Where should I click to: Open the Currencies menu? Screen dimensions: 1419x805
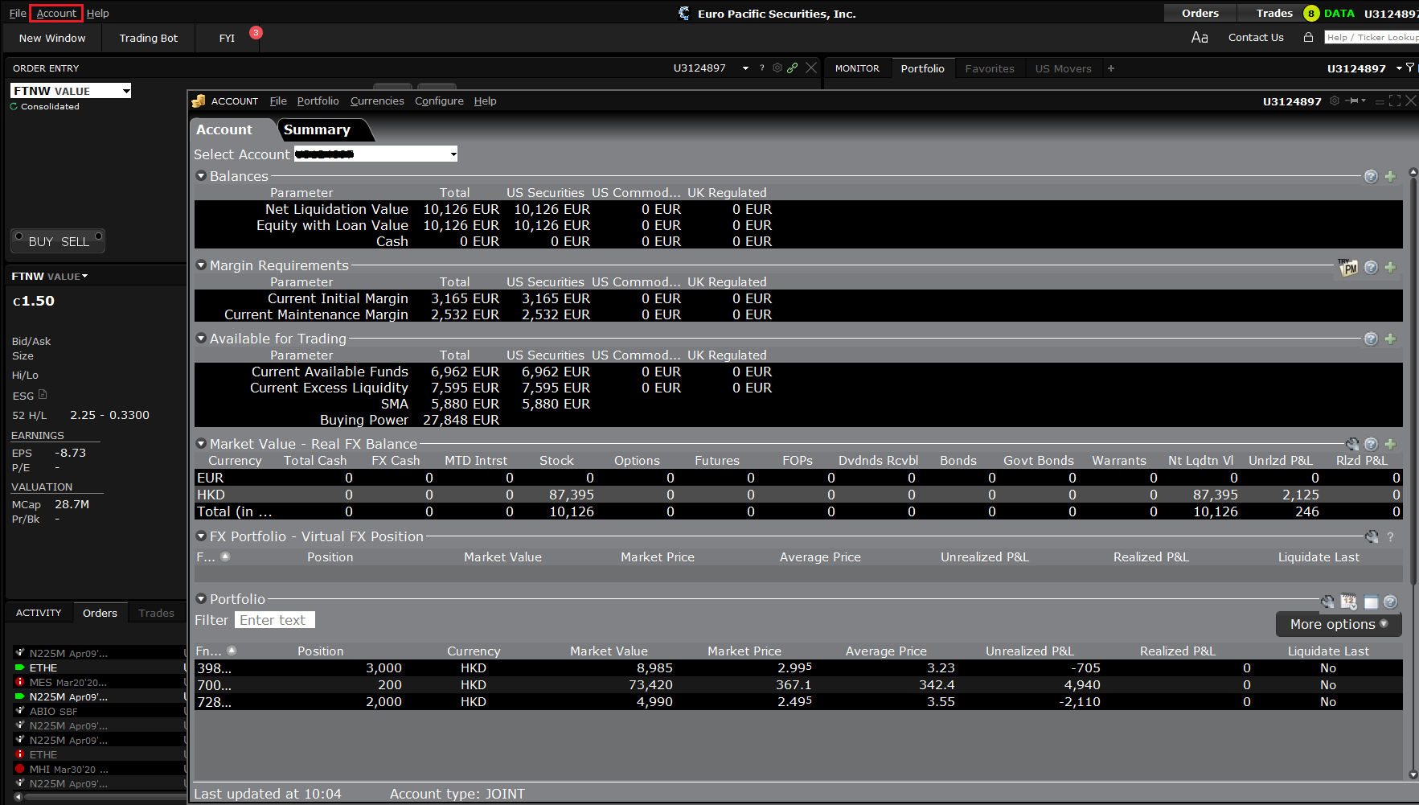377,101
